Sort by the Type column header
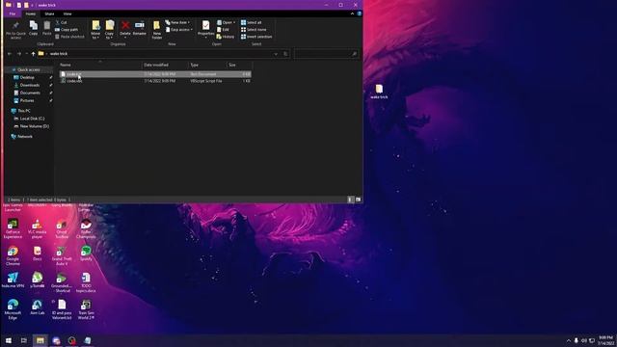Screen dimensions: 617x347 (x=207, y=65)
